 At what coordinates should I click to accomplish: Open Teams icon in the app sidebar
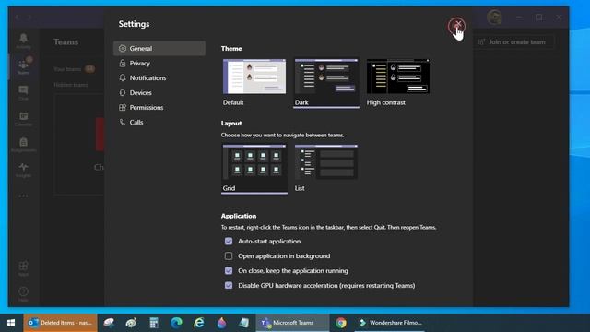[23, 66]
